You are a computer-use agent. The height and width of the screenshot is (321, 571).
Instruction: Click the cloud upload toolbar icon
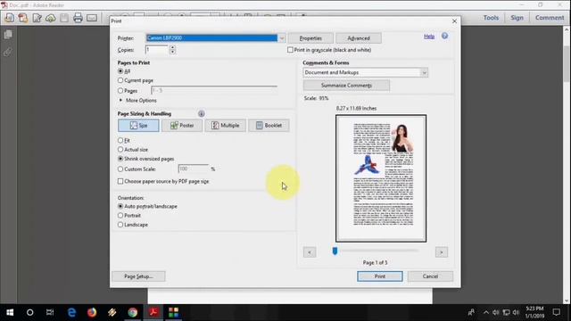(x=50, y=18)
